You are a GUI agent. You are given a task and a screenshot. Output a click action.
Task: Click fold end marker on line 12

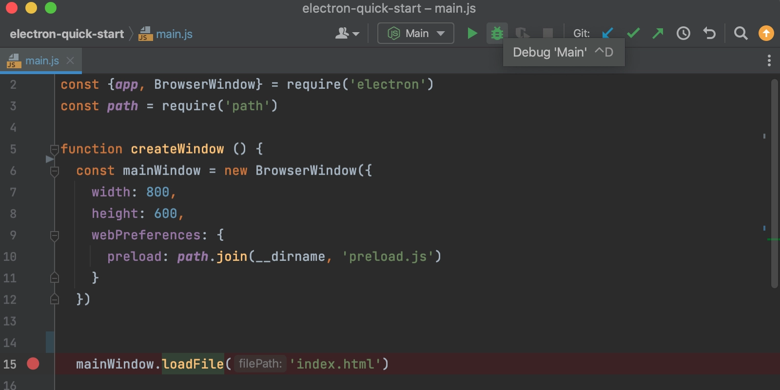pyautogui.click(x=55, y=299)
